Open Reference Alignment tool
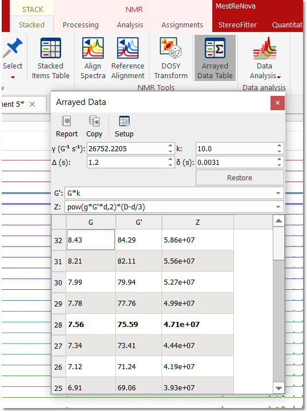The height and width of the screenshot is (412, 307). (128, 58)
